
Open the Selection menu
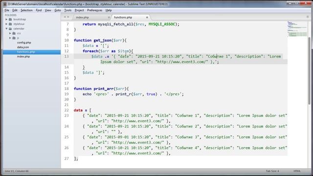(x=26, y=10)
